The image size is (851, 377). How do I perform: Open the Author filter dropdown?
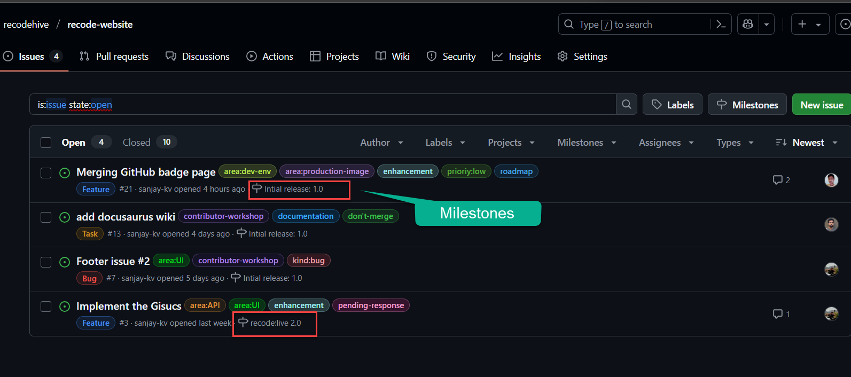point(381,143)
